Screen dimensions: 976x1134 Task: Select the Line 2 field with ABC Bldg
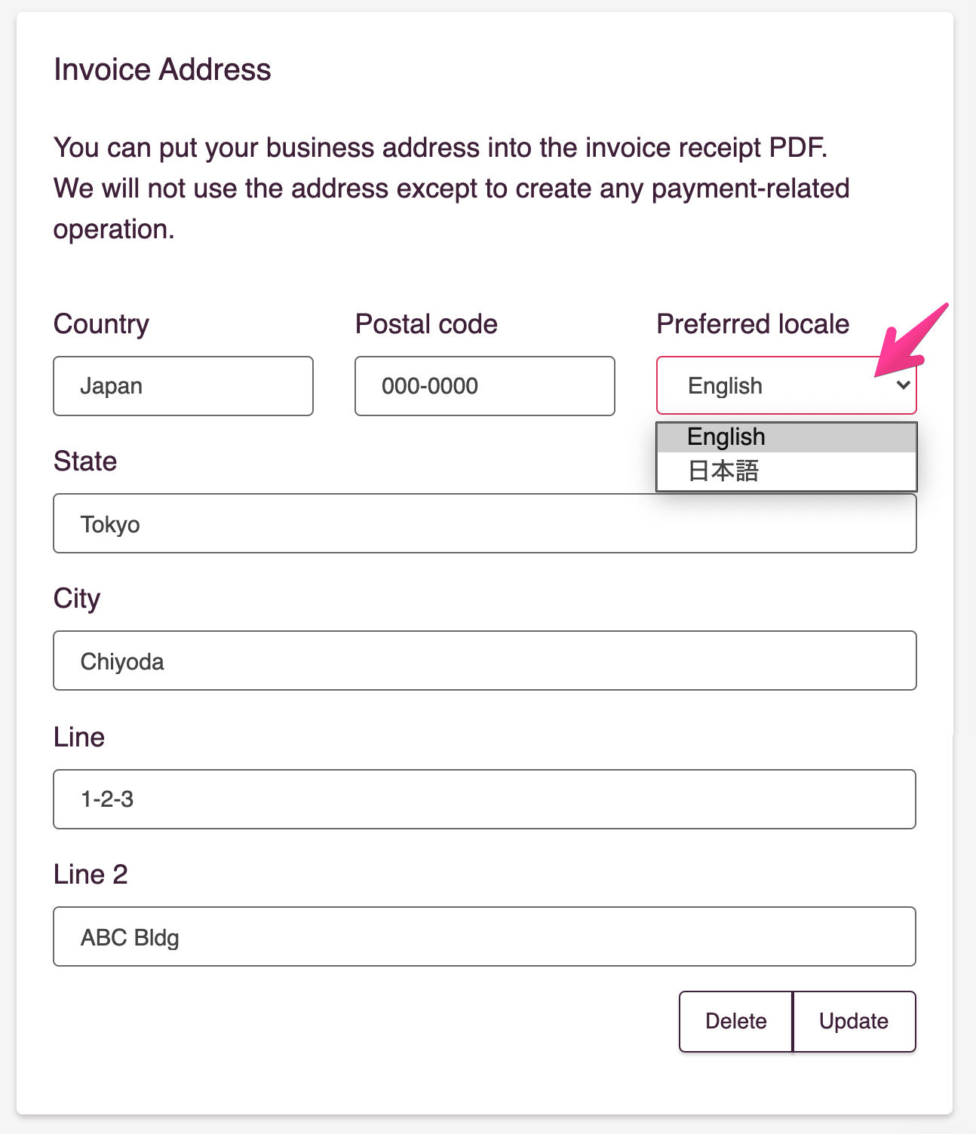[485, 936]
